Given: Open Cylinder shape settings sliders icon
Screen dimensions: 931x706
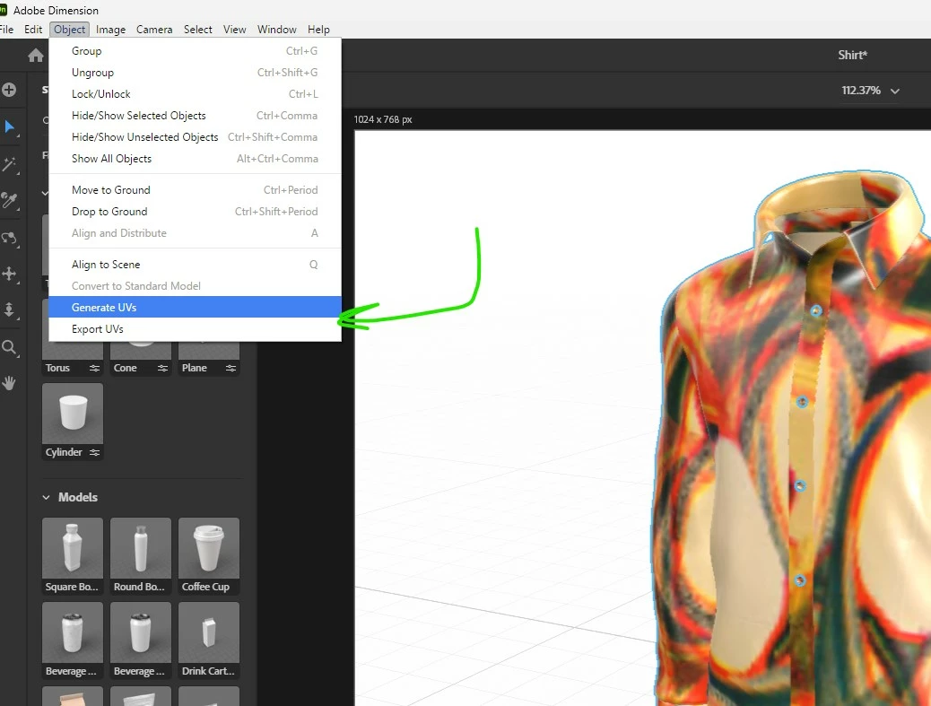Looking at the screenshot, I should click(94, 452).
